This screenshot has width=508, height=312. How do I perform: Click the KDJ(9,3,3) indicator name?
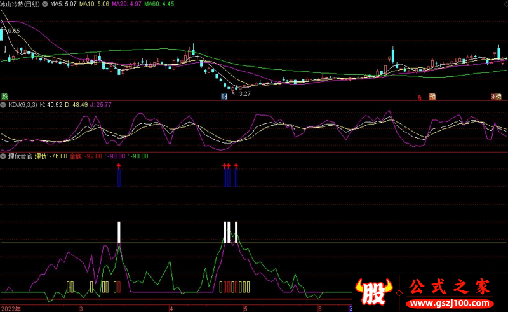pos(23,105)
